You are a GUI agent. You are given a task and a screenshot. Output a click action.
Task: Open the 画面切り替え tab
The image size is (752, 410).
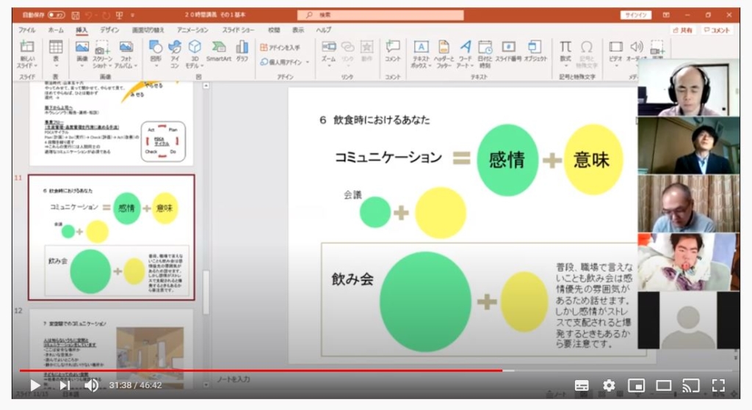point(148,29)
